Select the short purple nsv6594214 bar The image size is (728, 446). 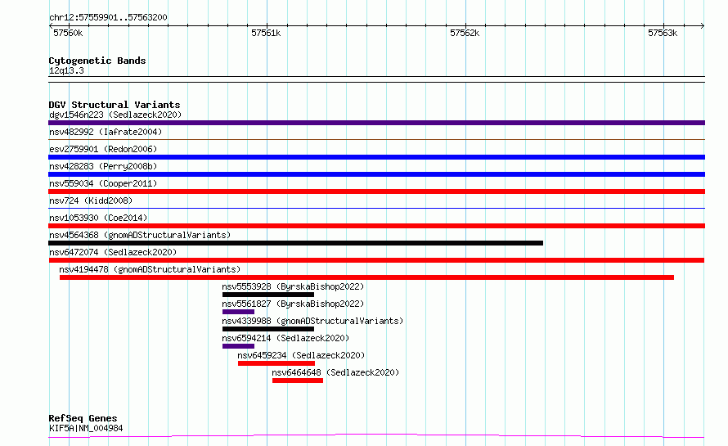pos(238,346)
